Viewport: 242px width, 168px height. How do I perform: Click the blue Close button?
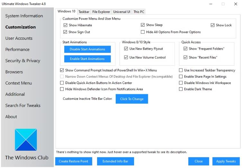(x=199, y=161)
